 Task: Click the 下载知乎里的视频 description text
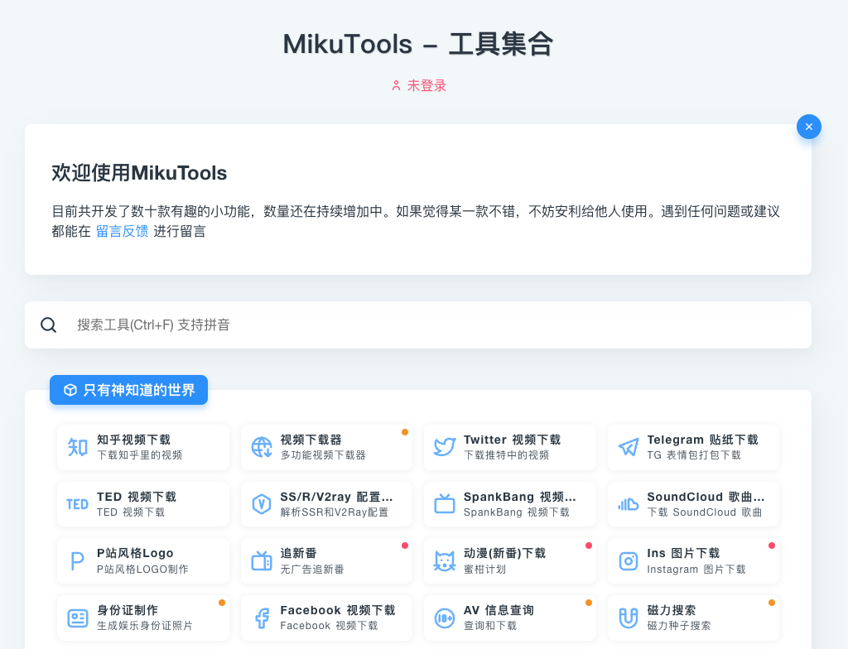(139, 455)
